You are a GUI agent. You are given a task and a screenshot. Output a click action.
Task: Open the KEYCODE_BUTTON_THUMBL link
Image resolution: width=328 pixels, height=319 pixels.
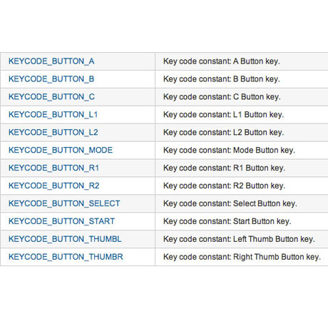click(65, 239)
